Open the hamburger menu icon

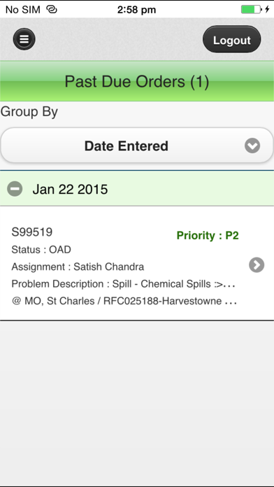[x=24, y=39]
